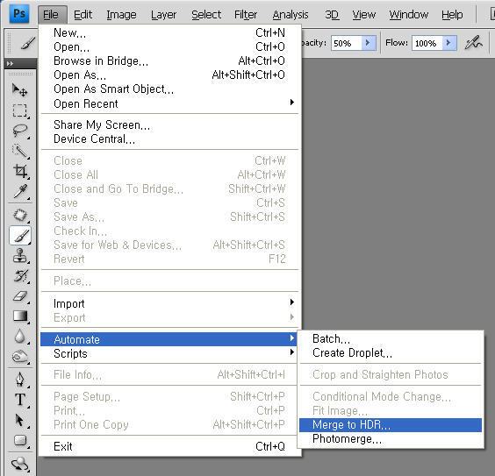
Task: Select the Pen tool
Action: tap(20, 380)
